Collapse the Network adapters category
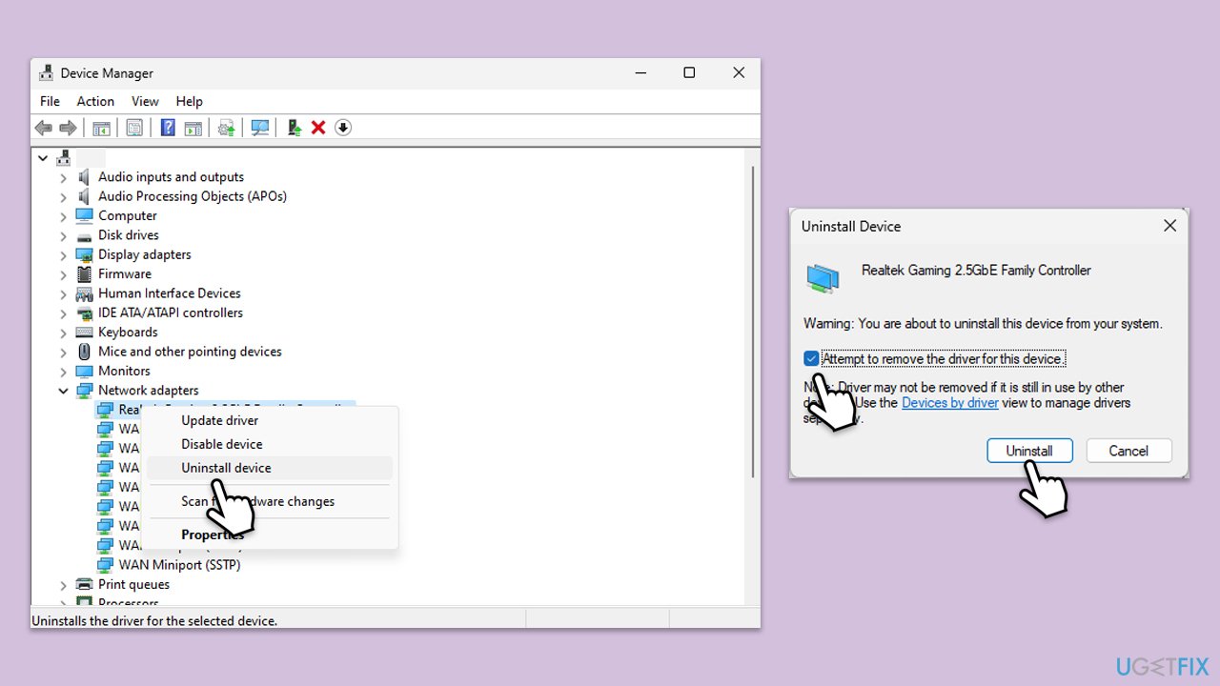The width and height of the screenshot is (1220, 686). [x=63, y=391]
